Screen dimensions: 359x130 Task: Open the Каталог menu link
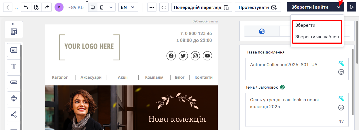(x=60, y=77)
